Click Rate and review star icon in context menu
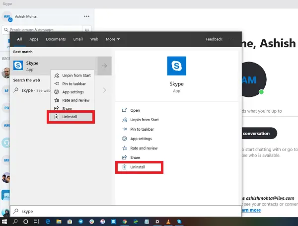Image resolution: width=298 pixels, height=226 pixels. [57, 100]
